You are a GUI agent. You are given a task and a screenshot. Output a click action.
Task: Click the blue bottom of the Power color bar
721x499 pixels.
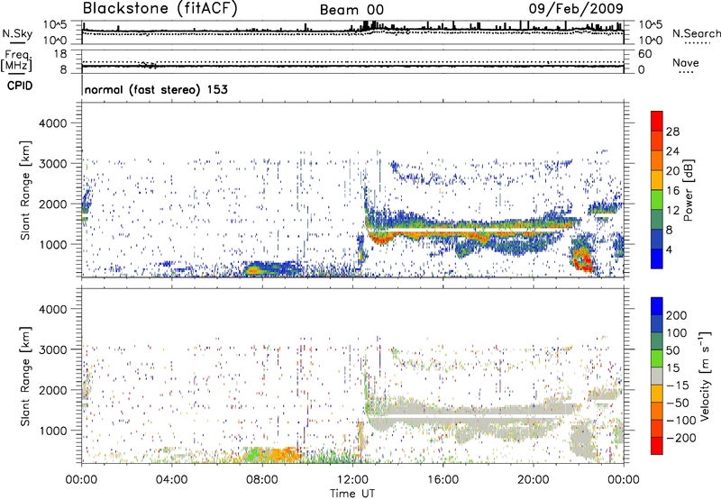click(657, 259)
